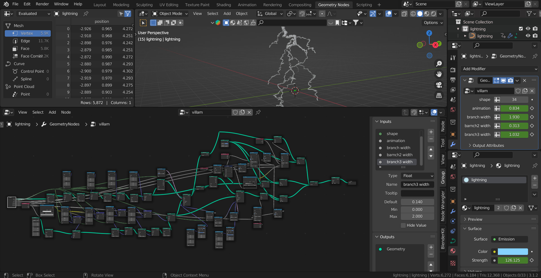
Task: Open the viewport Options dropdown
Action: (433, 23)
